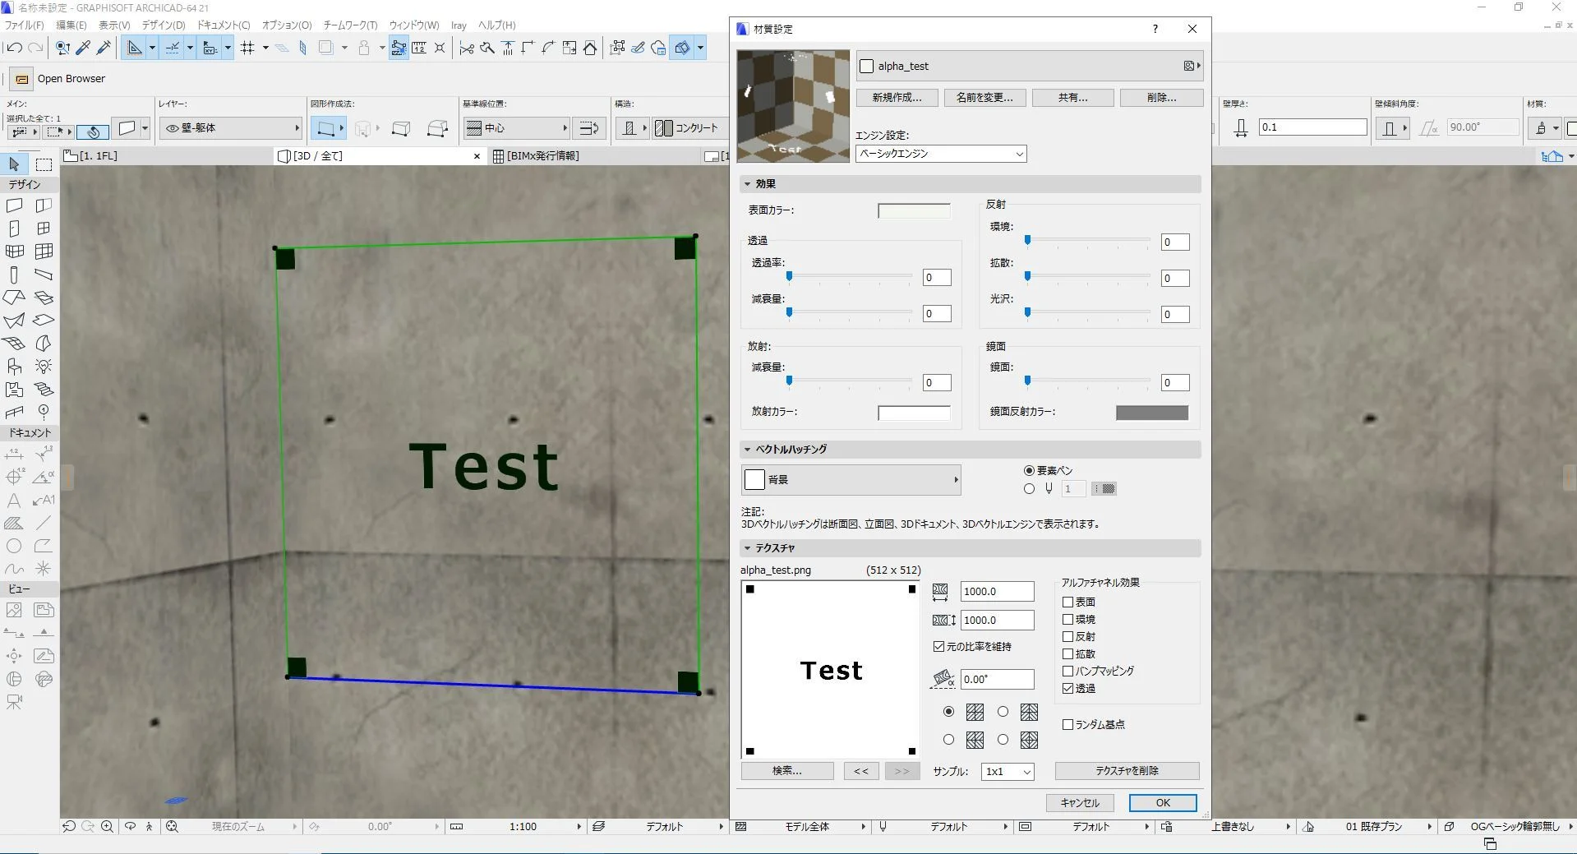Select the Lamp tool icon
The height and width of the screenshot is (854, 1577).
coord(44,366)
